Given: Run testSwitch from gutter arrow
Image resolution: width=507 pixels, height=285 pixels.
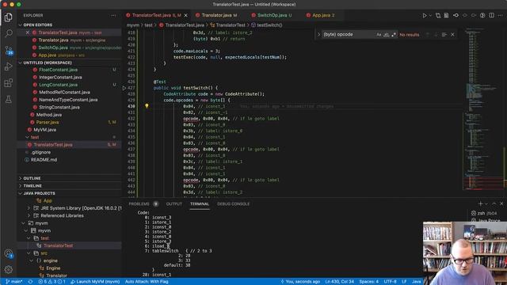Looking at the screenshot, I should click(x=124, y=88).
